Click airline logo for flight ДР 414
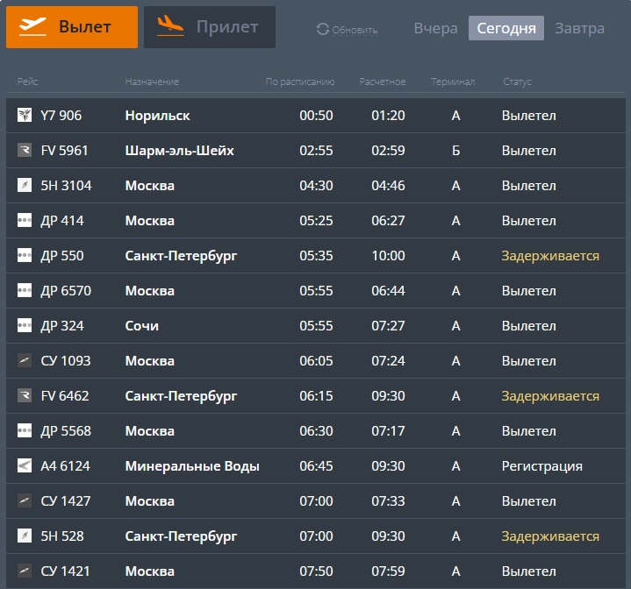 (25, 220)
